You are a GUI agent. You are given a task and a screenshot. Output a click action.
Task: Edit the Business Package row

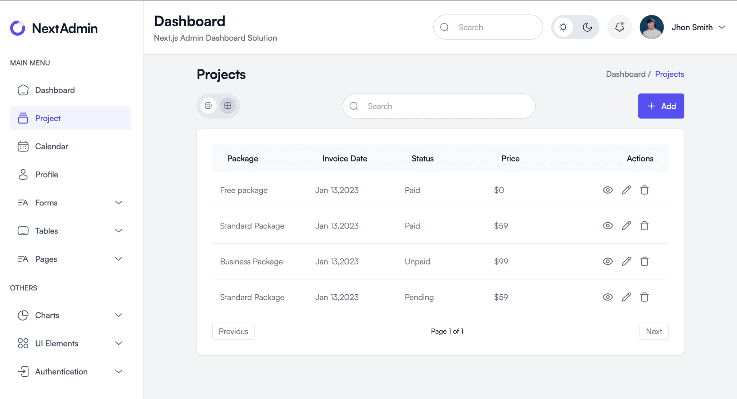pyautogui.click(x=626, y=261)
